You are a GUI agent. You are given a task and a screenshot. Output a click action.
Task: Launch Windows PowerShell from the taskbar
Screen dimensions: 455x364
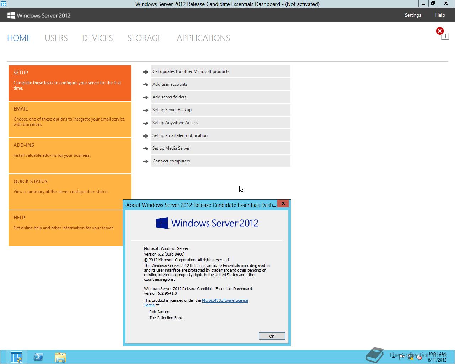point(38,357)
